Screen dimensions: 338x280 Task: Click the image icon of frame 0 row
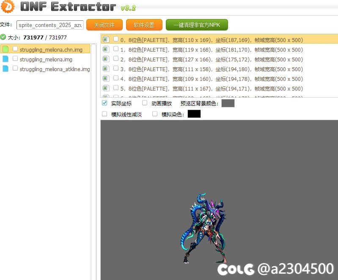click(x=106, y=39)
